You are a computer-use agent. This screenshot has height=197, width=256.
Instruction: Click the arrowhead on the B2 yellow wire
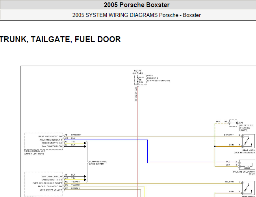[85, 143]
